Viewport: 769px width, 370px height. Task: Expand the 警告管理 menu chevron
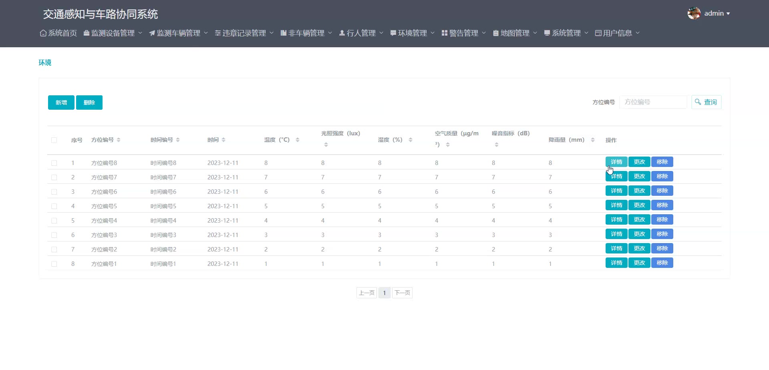tap(484, 33)
